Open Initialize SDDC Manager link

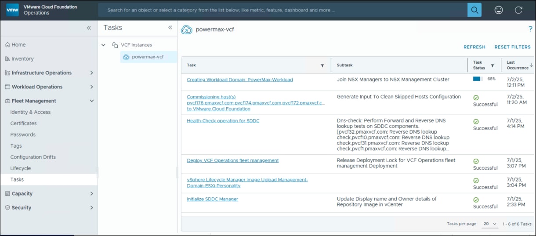point(213,200)
